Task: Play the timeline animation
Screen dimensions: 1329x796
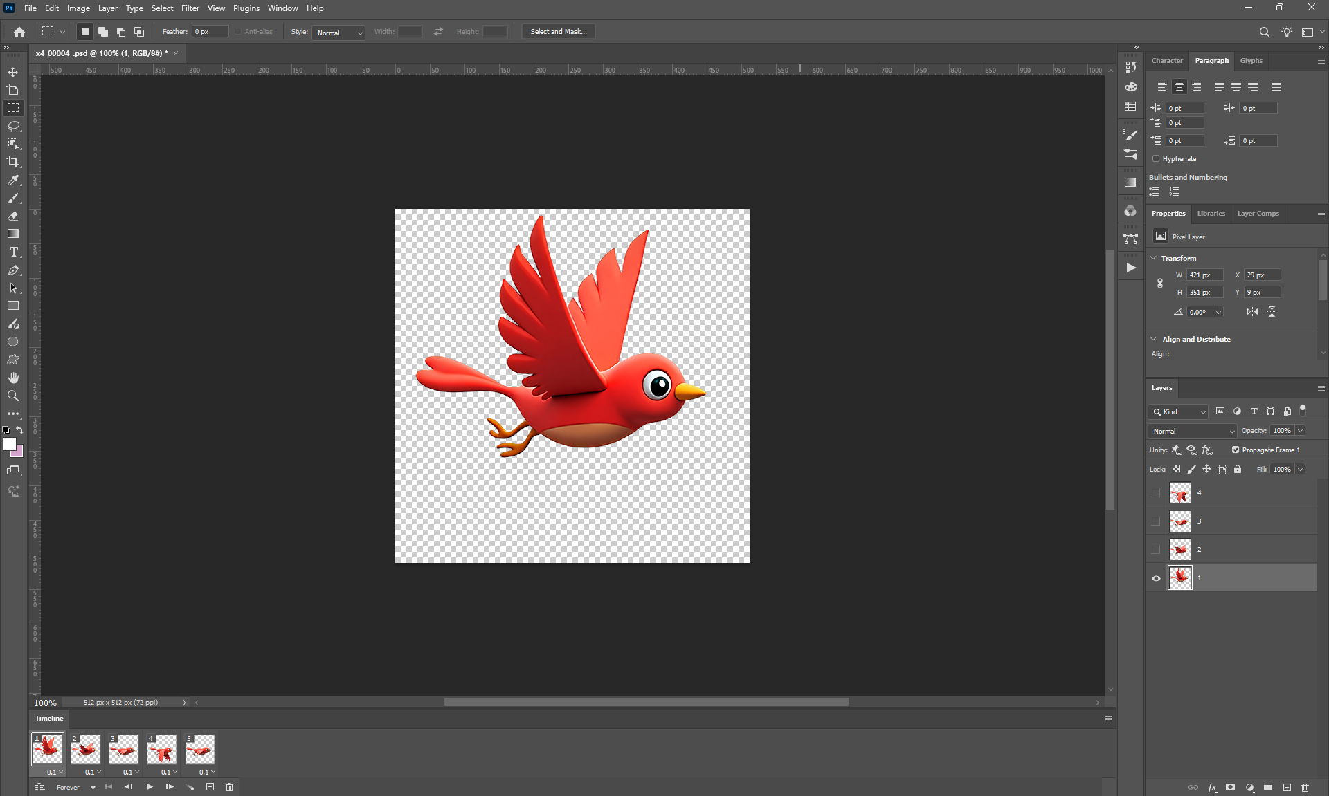Action: 150,787
